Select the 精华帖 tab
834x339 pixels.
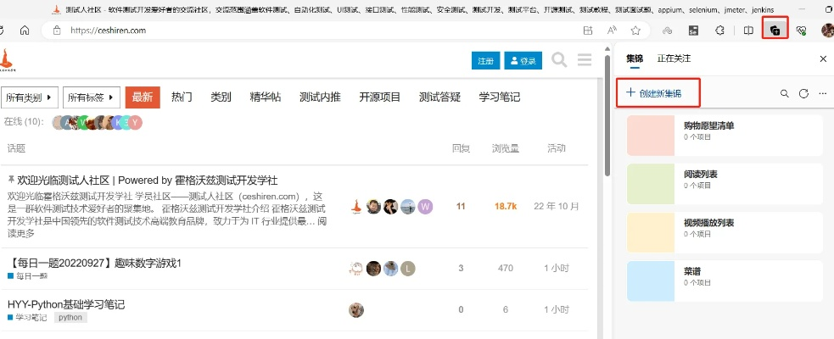click(266, 97)
